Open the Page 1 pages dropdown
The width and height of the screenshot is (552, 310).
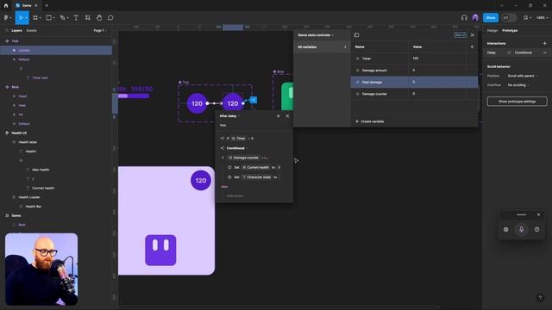tap(100, 31)
